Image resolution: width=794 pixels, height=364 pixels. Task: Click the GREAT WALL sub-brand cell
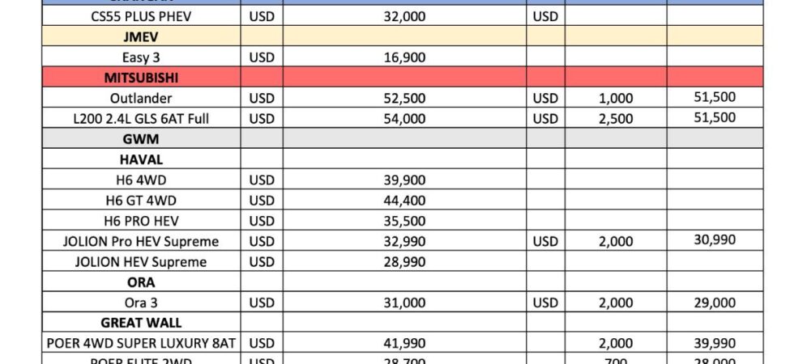[x=141, y=323]
